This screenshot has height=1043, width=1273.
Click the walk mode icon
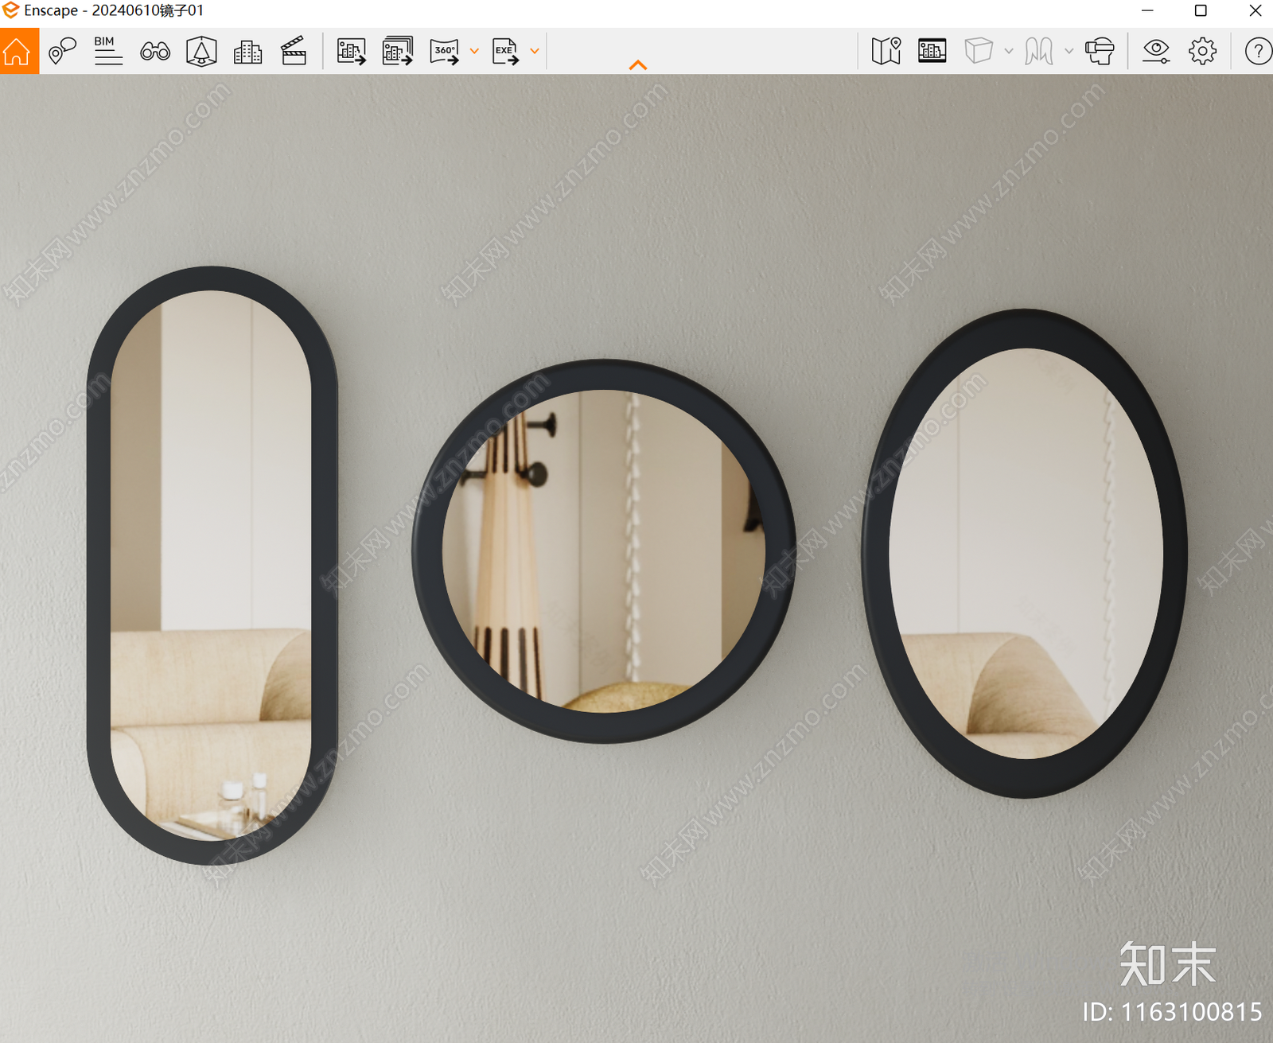click(1039, 52)
